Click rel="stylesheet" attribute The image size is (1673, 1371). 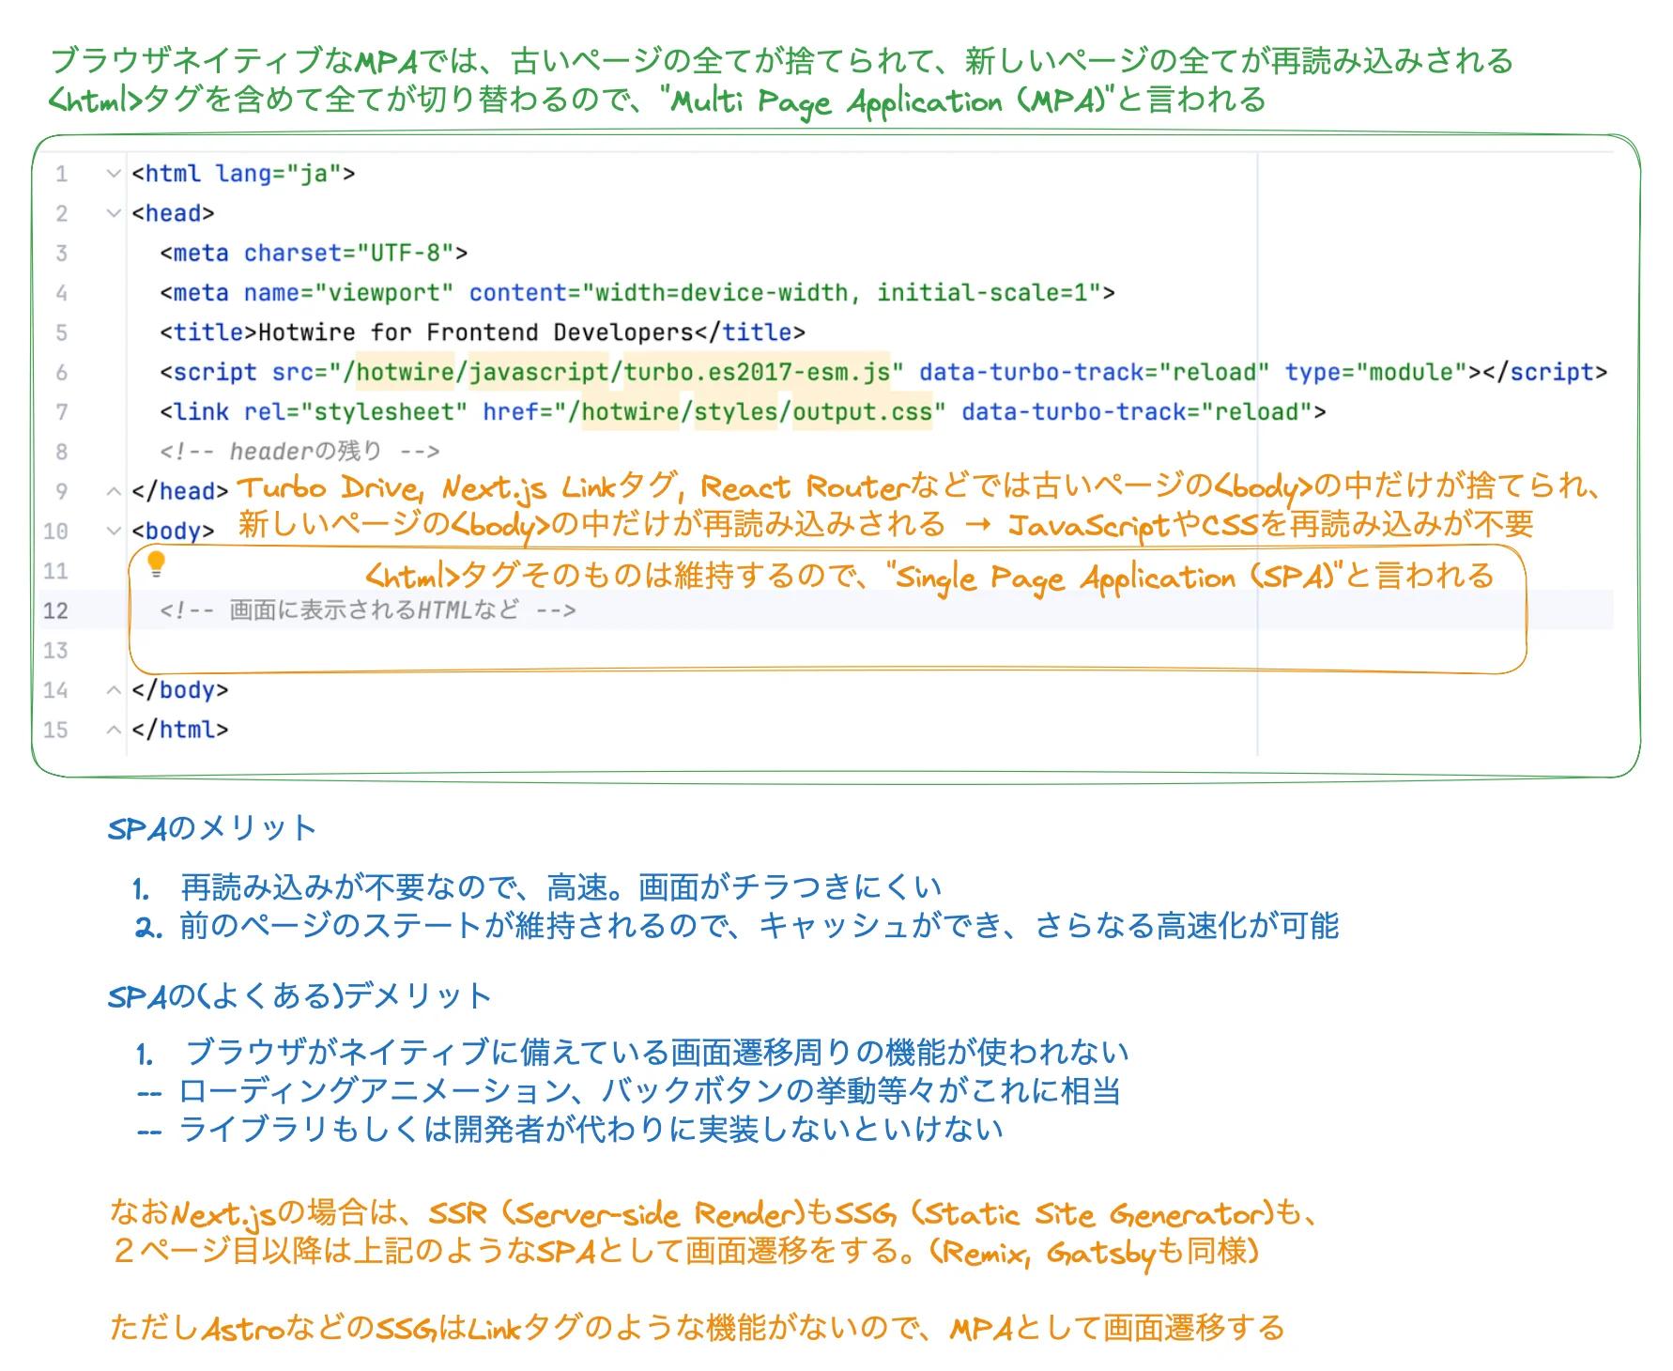pyautogui.click(x=356, y=412)
